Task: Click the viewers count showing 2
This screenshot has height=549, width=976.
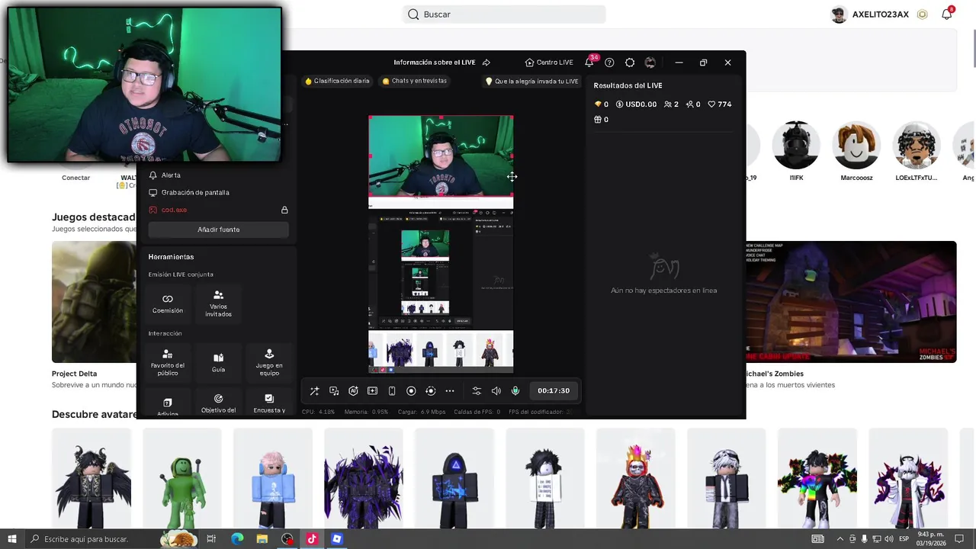Action: [671, 104]
